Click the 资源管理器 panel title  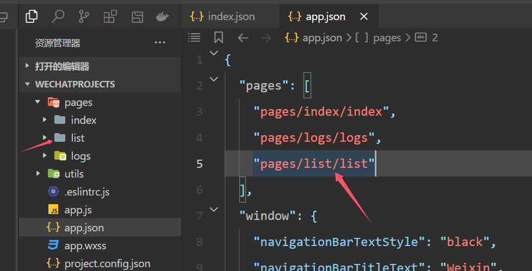click(57, 43)
